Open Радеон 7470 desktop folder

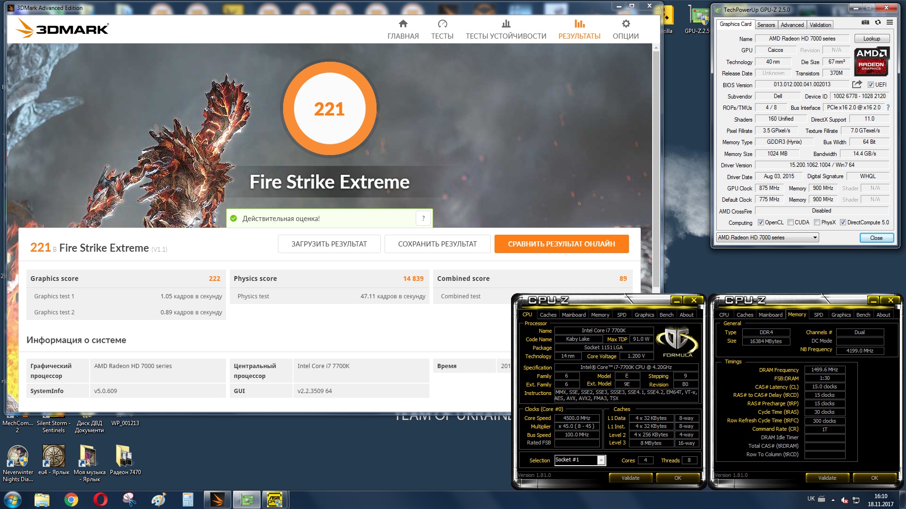pos(125,460)
